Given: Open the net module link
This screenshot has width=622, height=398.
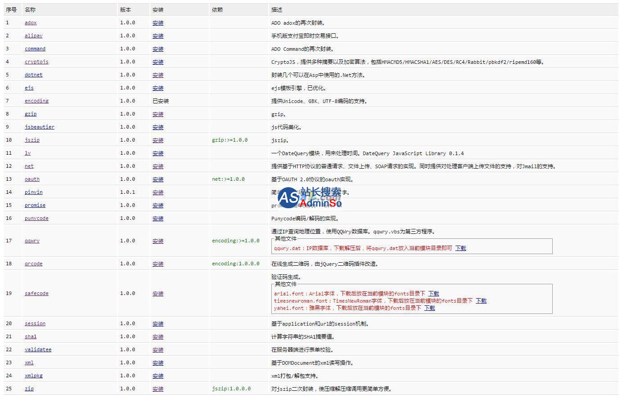Looking at the screenshot, I should tap(29, 166).
